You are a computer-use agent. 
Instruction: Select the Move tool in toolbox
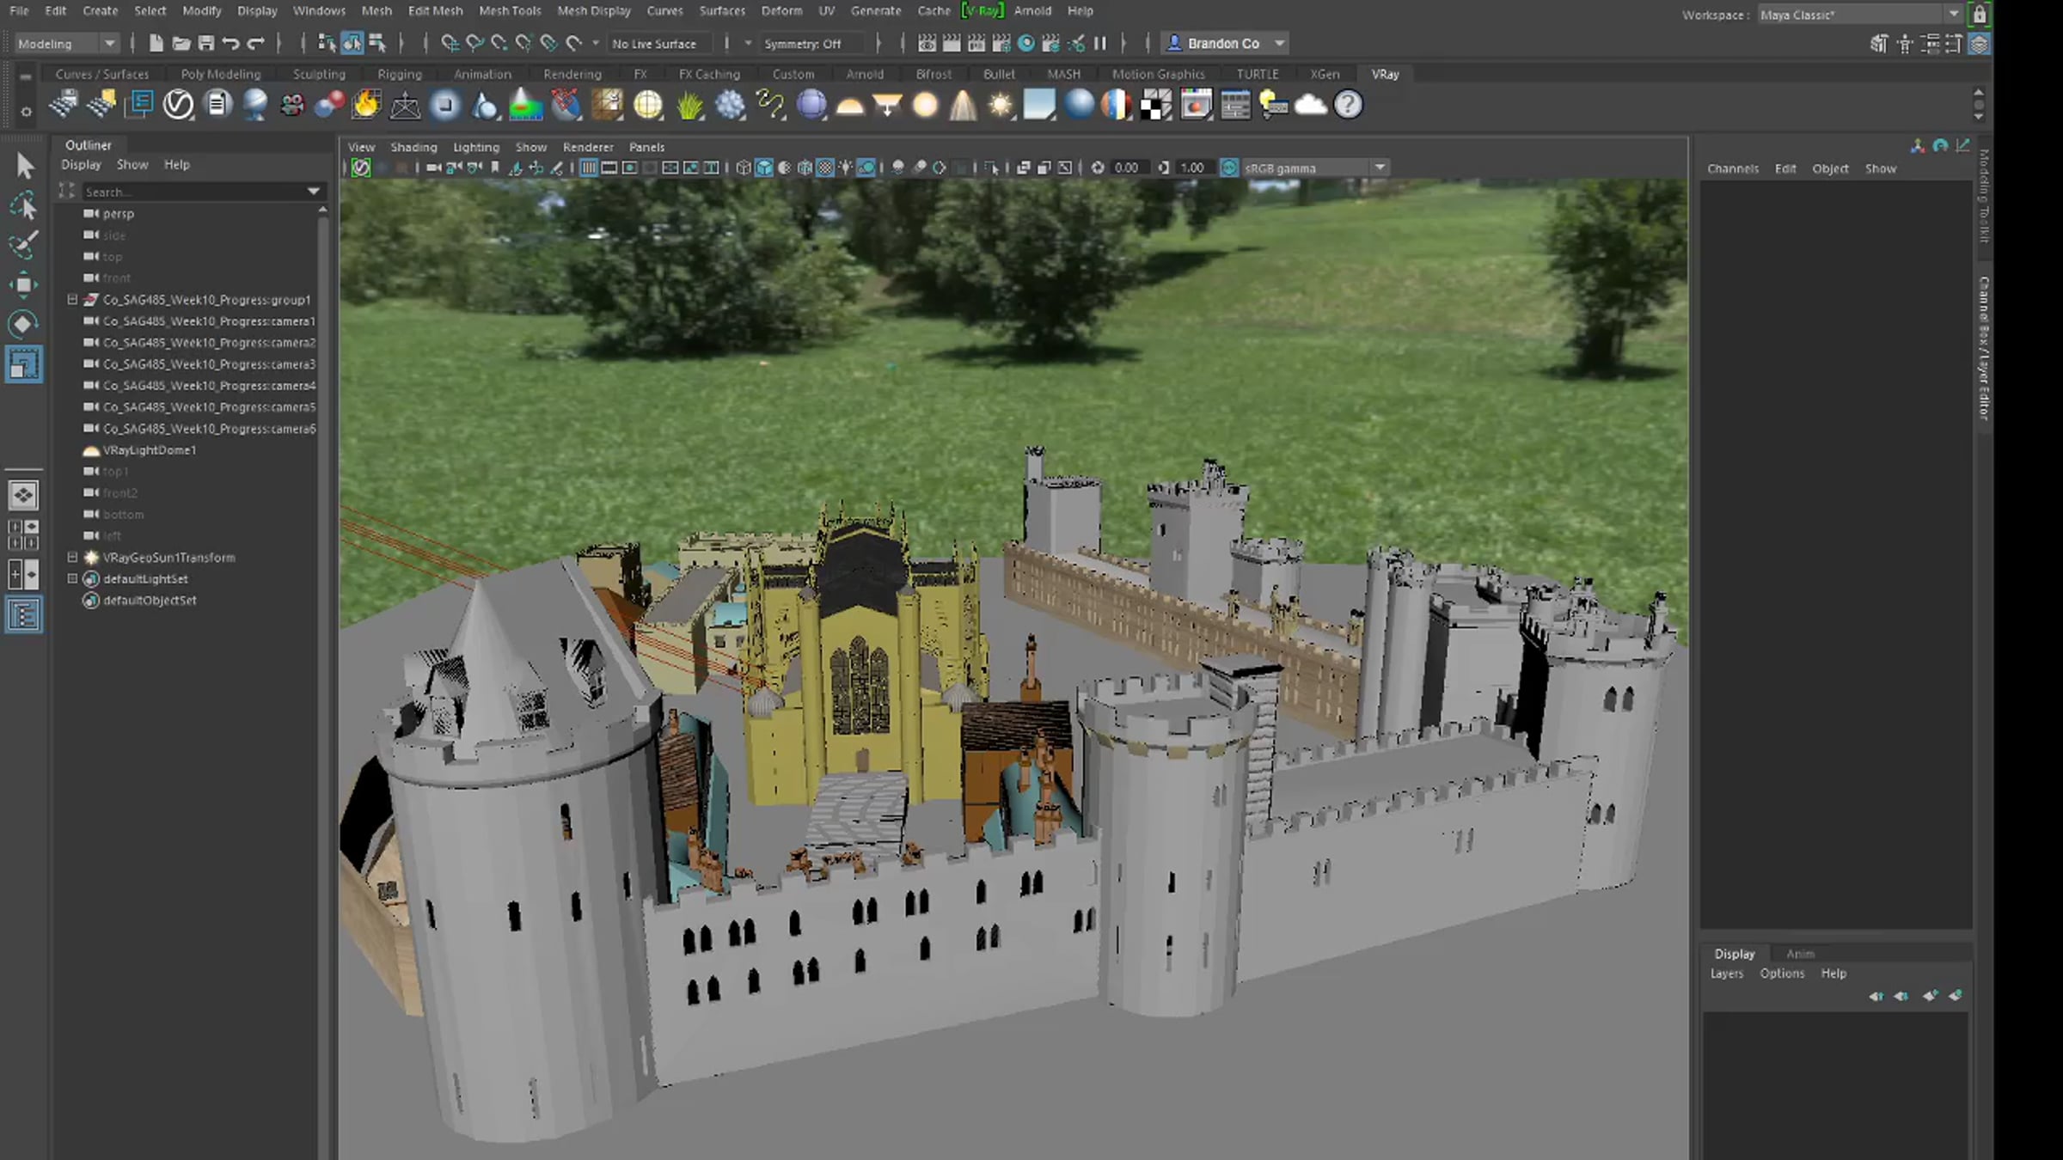pyautogui.click(x=23, y=284)
